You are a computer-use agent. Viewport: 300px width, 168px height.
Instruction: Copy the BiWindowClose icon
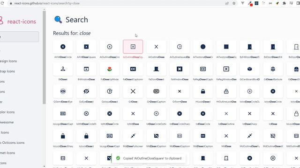tap(86, 69)
